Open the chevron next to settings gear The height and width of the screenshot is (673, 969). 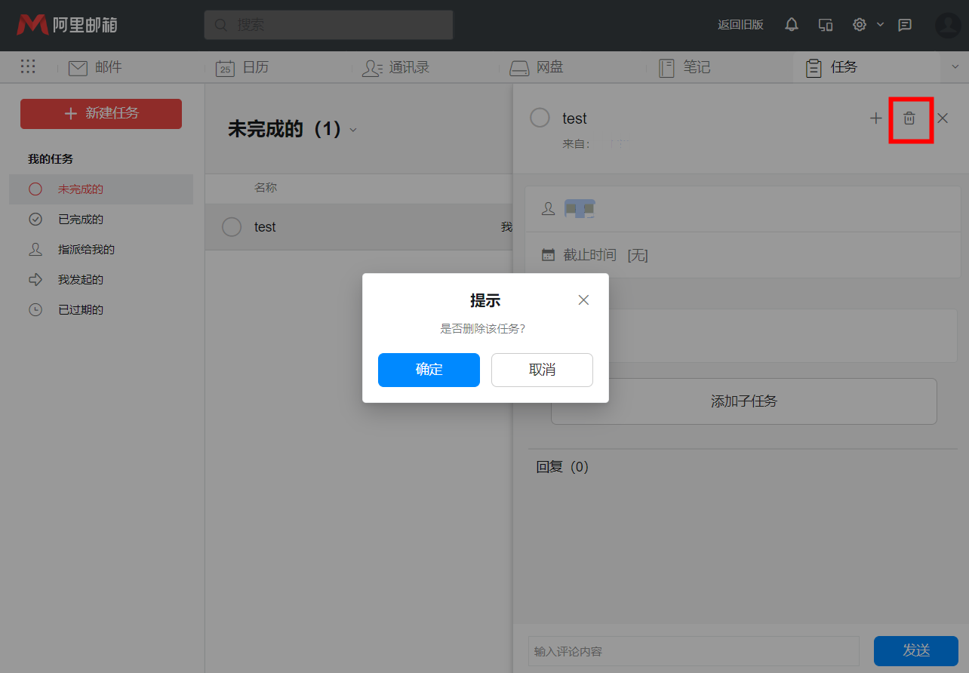coord(880,24)
